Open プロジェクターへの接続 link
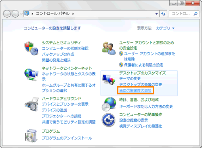 [x=61, y=116]
